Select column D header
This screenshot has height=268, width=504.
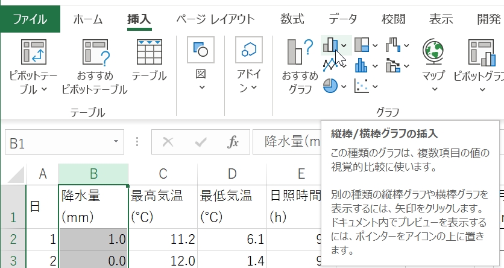click(x=232, y=174)
